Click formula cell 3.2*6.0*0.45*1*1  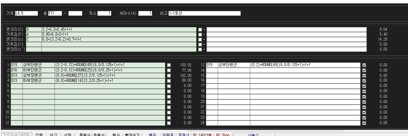tap(119, 29)
